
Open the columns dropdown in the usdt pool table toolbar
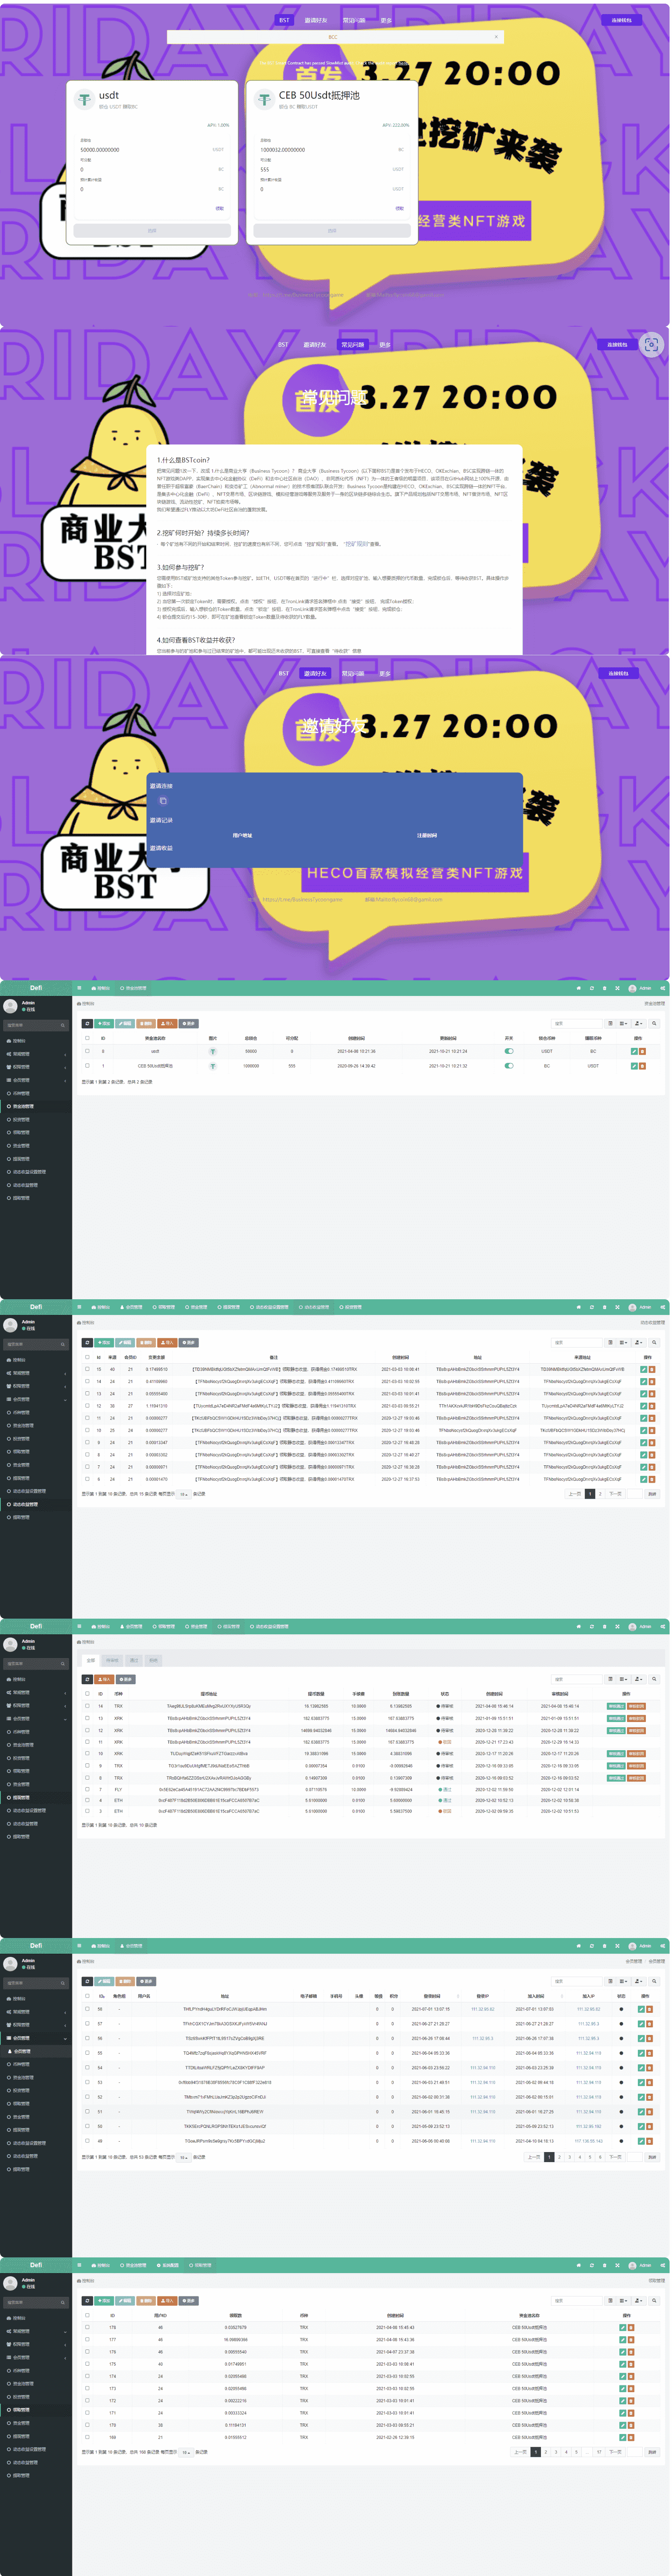click(x=623, y=1024)
